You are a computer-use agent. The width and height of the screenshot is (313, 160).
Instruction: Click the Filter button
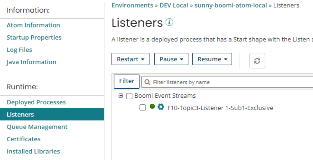tap(126, 82)
